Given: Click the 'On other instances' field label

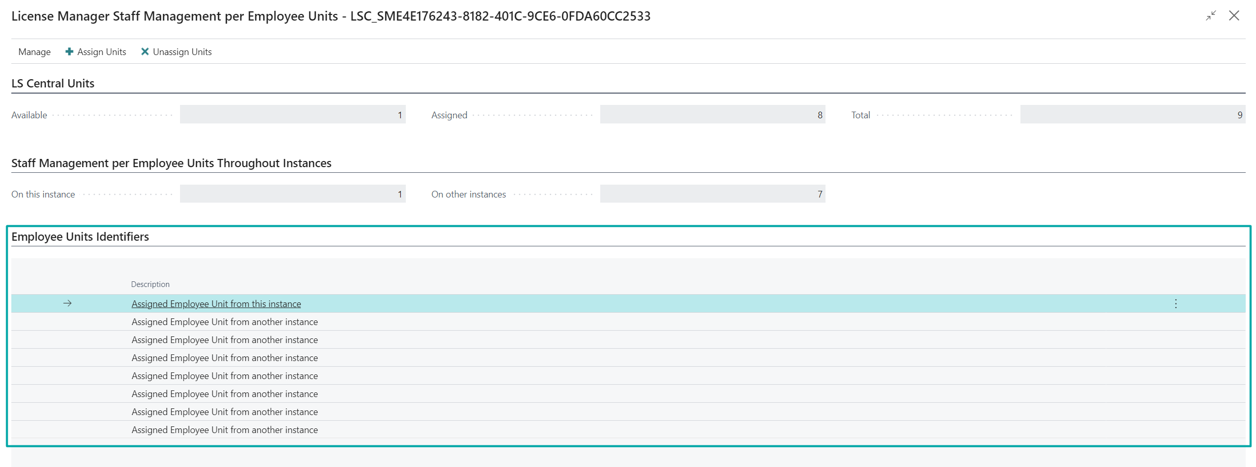Looking at the screenshot, I should coord(469,194).
